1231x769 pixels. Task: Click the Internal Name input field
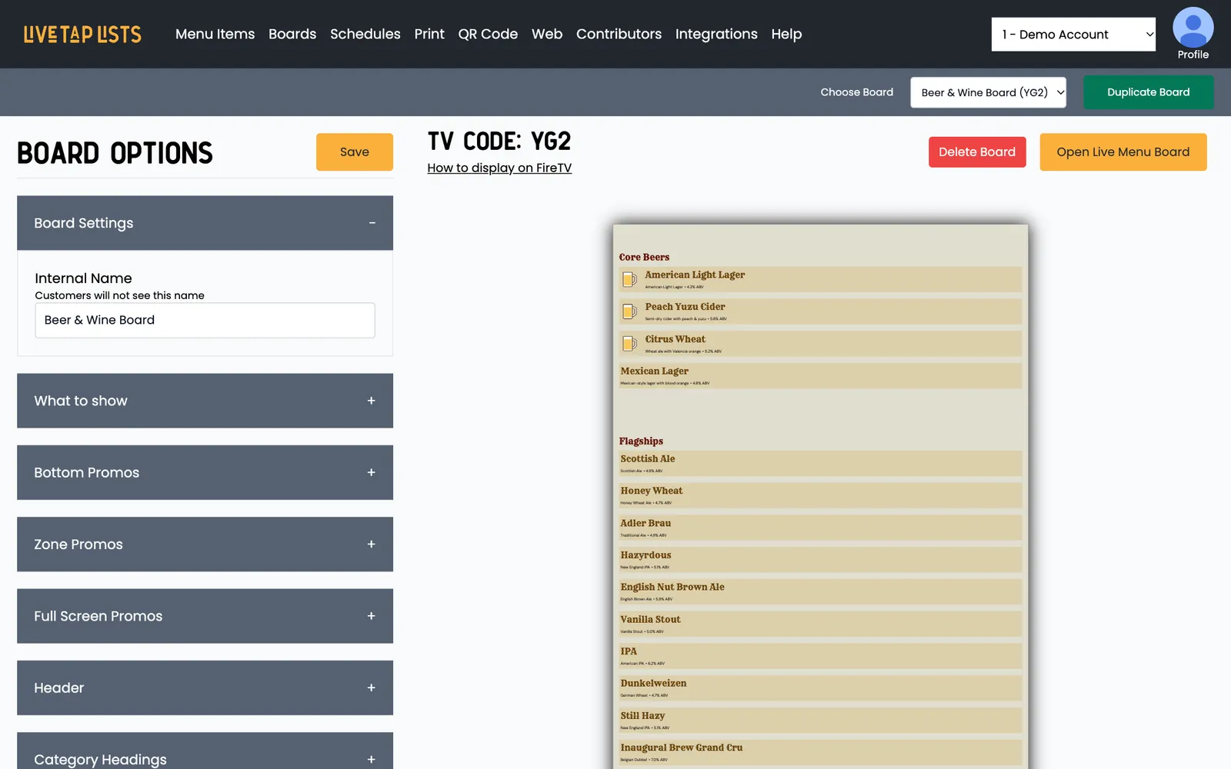tap(205, 320)
